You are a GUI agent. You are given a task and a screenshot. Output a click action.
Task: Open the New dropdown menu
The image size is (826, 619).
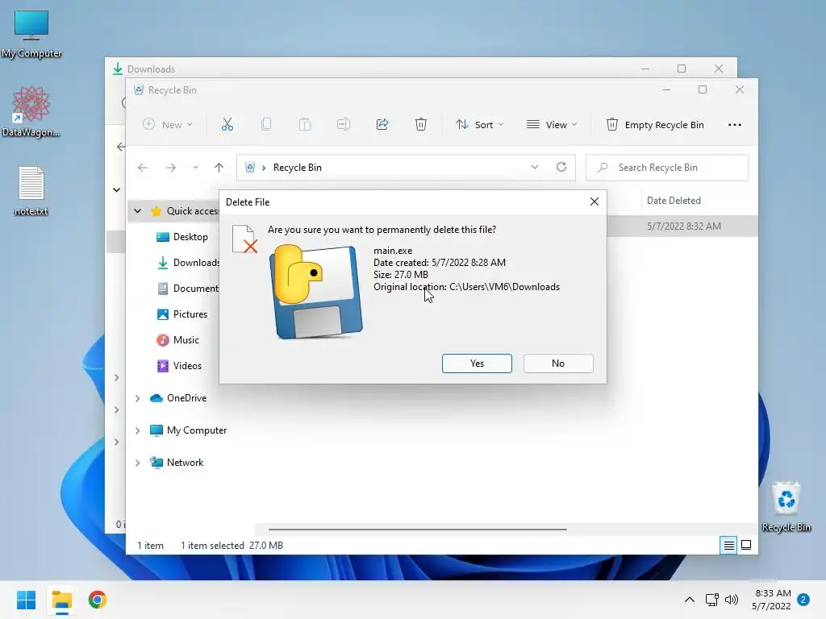pos(168,125)
